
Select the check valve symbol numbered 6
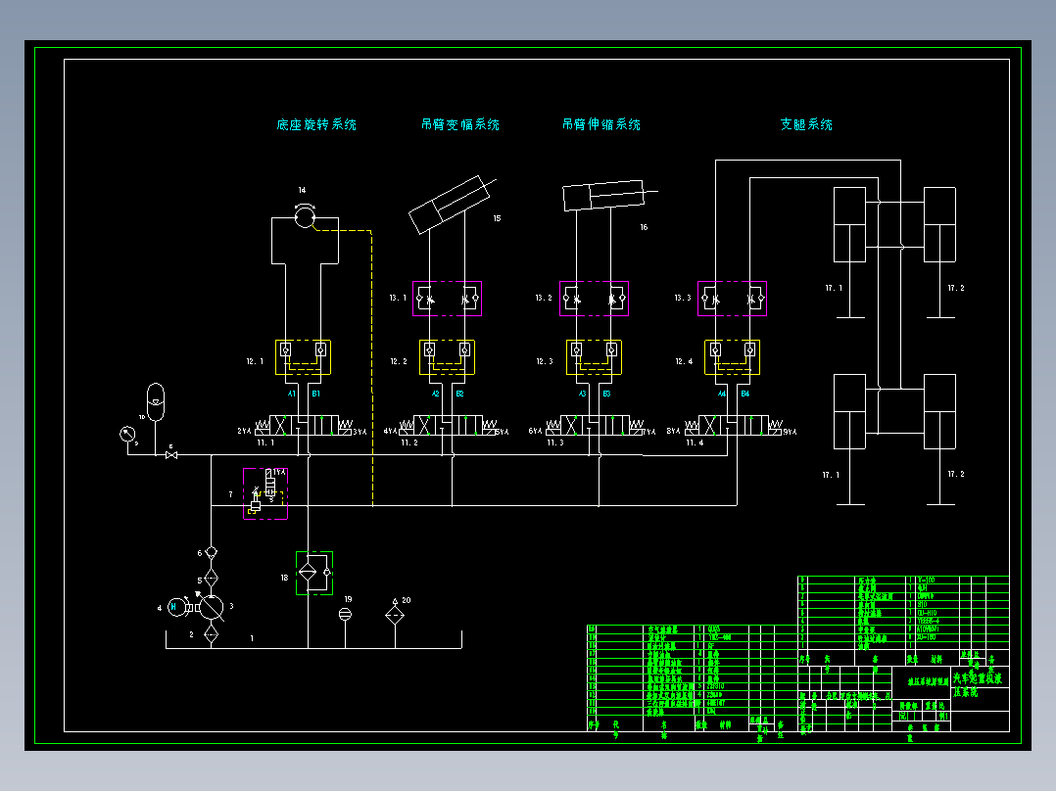[x=212, y=553]
